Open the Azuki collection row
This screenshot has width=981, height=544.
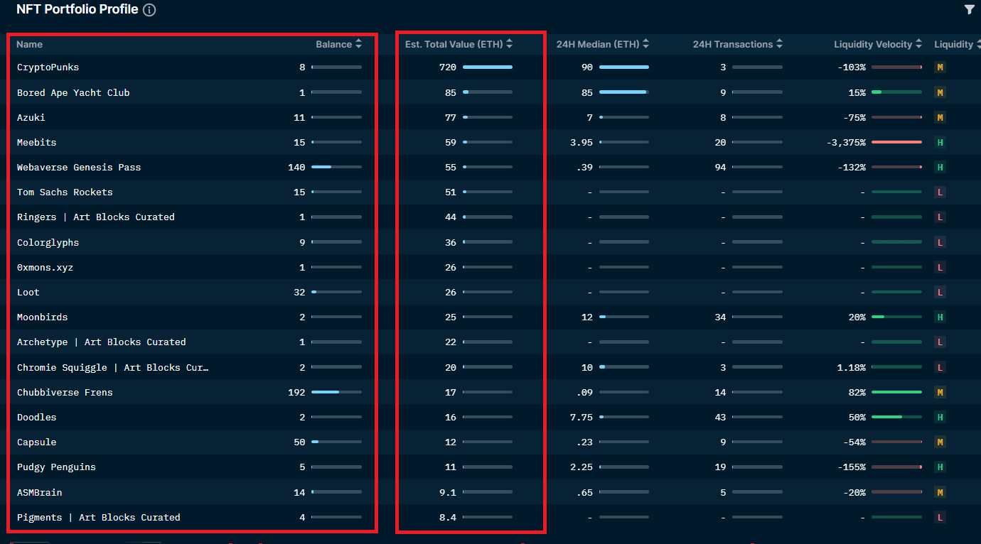click(x=31, y=117)
